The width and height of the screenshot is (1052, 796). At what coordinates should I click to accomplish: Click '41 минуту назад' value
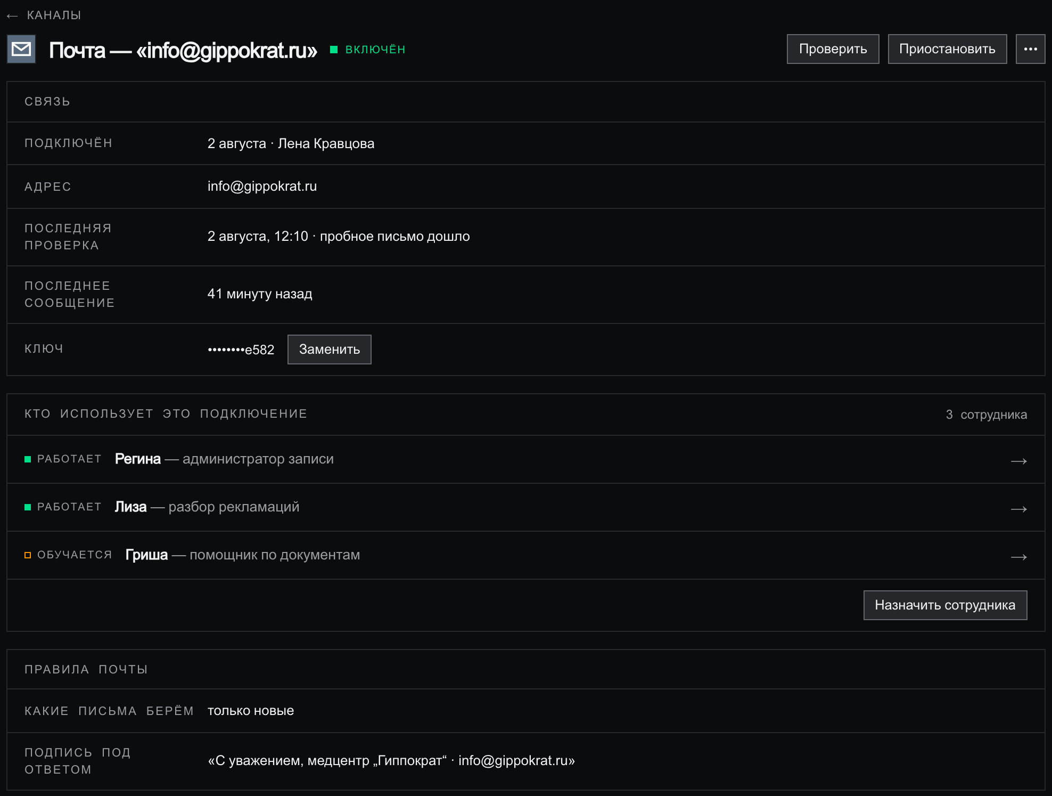(x=260, y=294)
